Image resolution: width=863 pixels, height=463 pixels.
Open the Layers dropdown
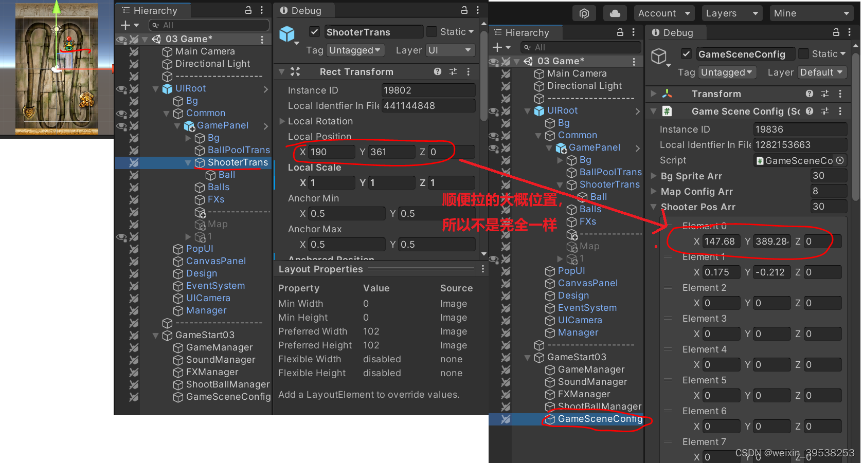[732, 13]
